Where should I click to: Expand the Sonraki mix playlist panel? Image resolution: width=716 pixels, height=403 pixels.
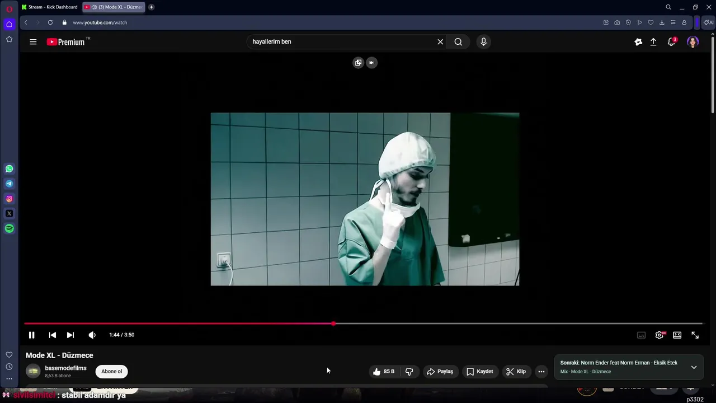click(694, 367)
